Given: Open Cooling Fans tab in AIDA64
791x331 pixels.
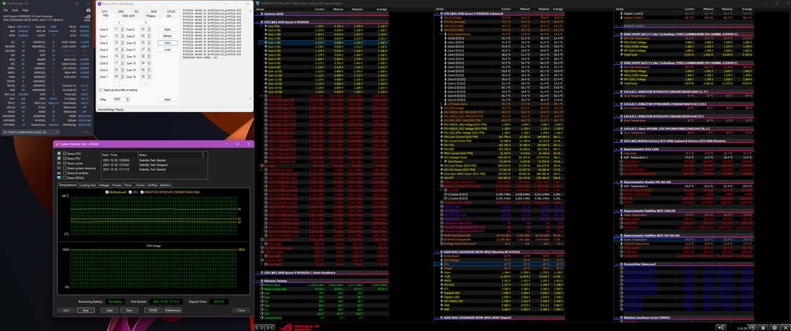Looking at the screenshot, I should tap(88, 185).
